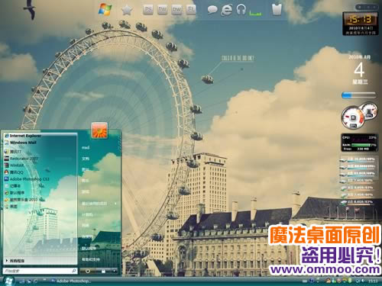Open 最近使用的项目 recent items submenu
This screenshot has height=286, width=382.
point(99,204)
